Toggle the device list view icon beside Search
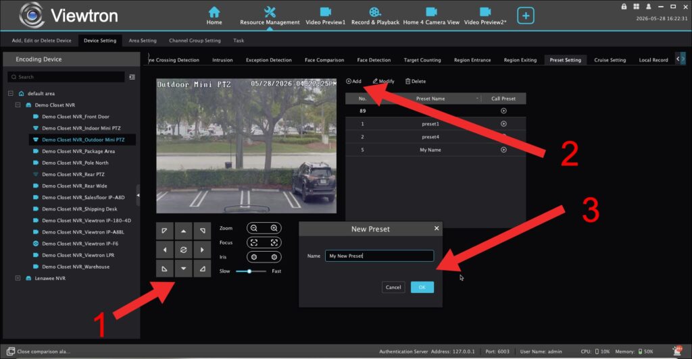 click(x=132, y=77)
